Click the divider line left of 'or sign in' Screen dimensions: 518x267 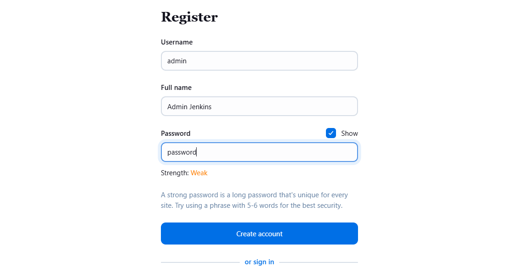click(x=200, y=262)
